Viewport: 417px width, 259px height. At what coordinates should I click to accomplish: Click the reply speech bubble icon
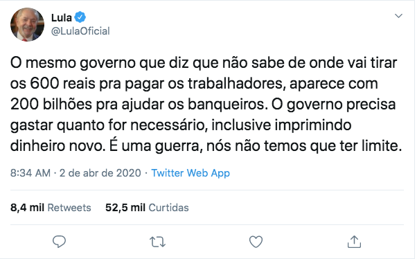click(59, 242)
